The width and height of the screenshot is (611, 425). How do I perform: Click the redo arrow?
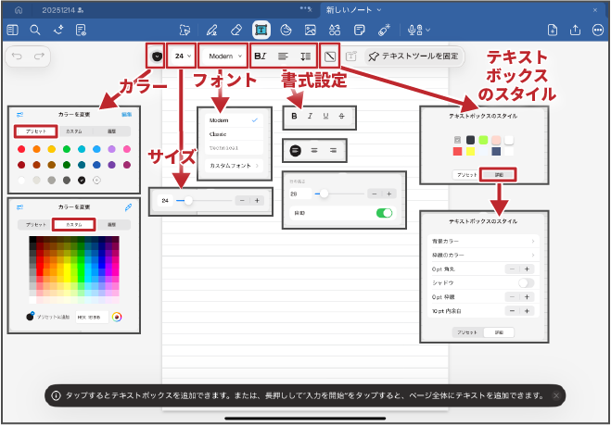(39, 56)
